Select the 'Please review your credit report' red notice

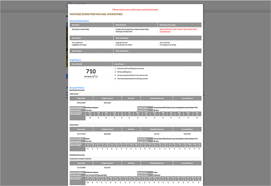coord(135,10)
